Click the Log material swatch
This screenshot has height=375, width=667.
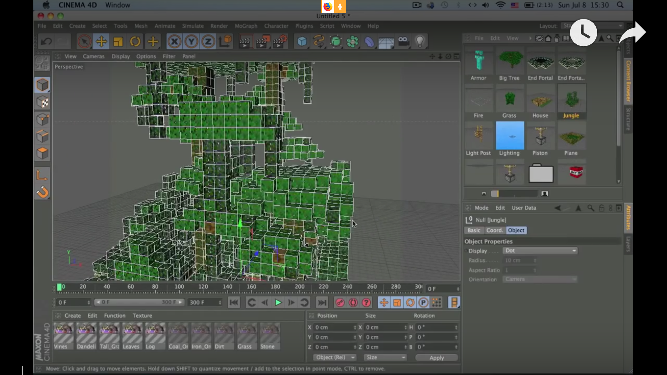(155, 336)
